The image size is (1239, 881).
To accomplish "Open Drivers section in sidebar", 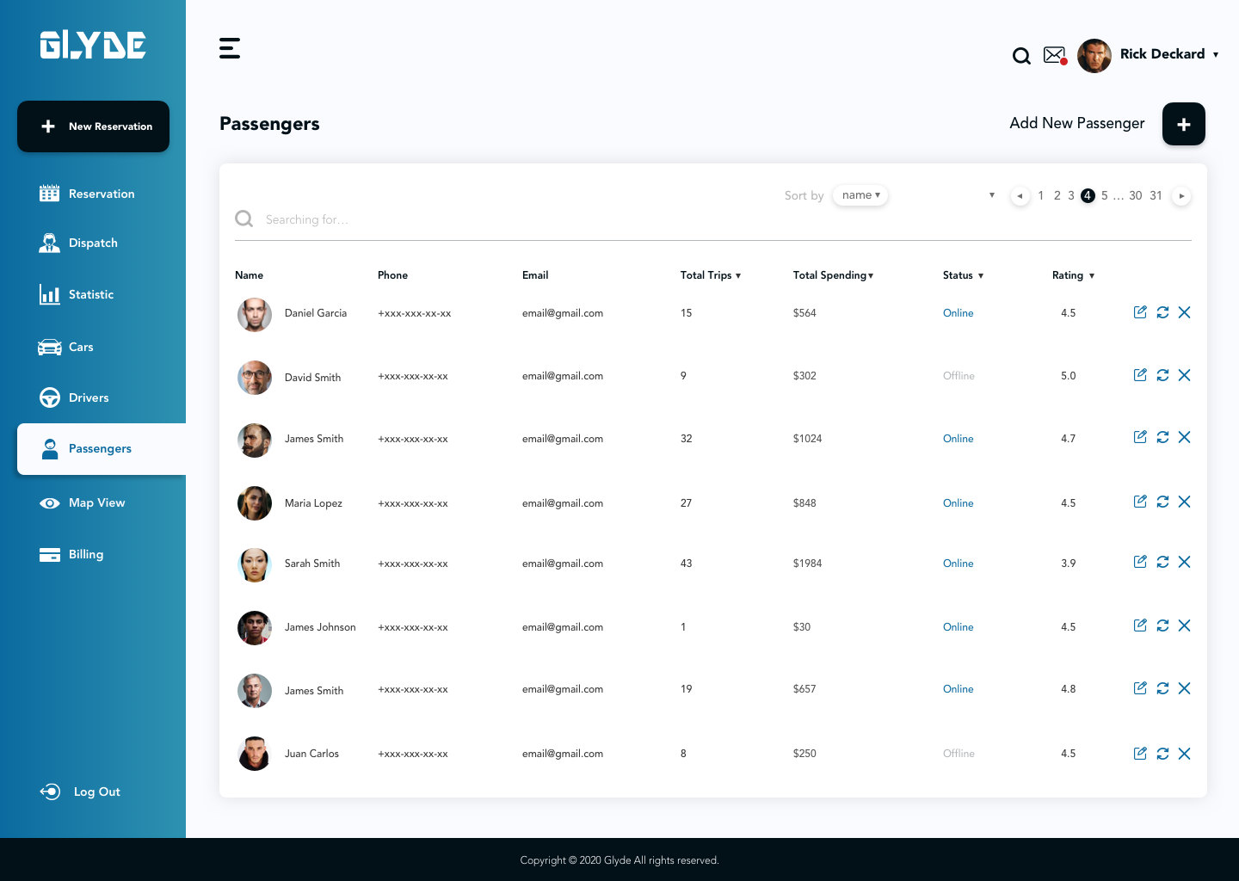I will (75, 397).
